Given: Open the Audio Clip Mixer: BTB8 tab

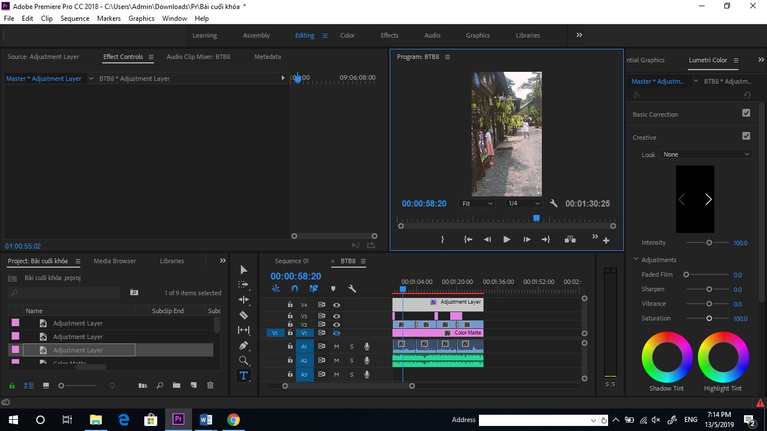Looking at the screenshot, I should [198, 57].
